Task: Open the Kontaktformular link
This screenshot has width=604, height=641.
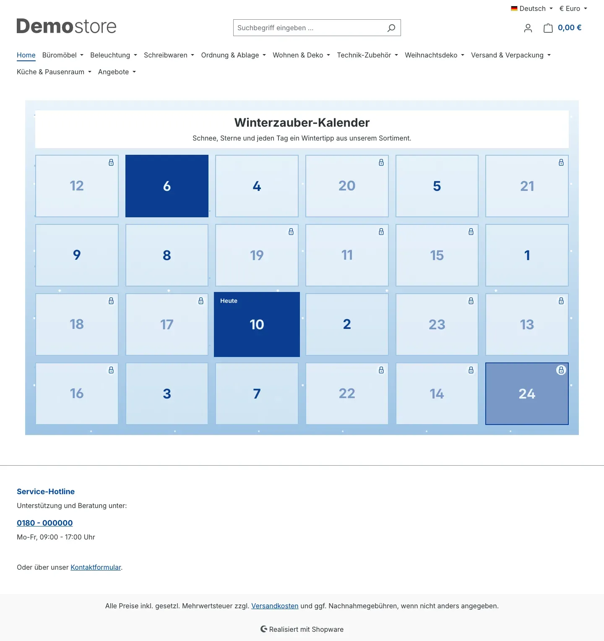Action: (x=96, y=567)
